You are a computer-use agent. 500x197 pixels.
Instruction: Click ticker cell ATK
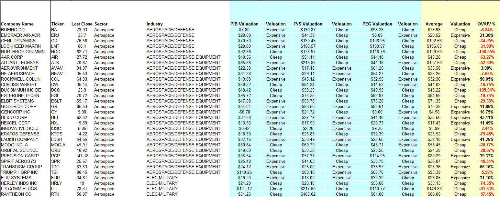(55, 63)
